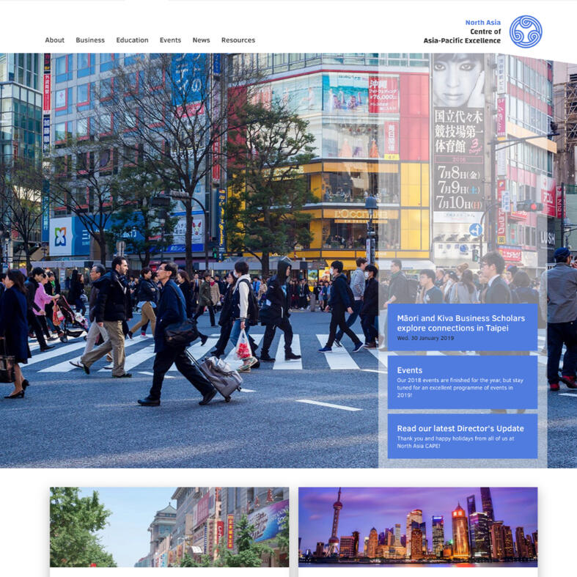Read our latest Director's Update heading

[460, 428]
